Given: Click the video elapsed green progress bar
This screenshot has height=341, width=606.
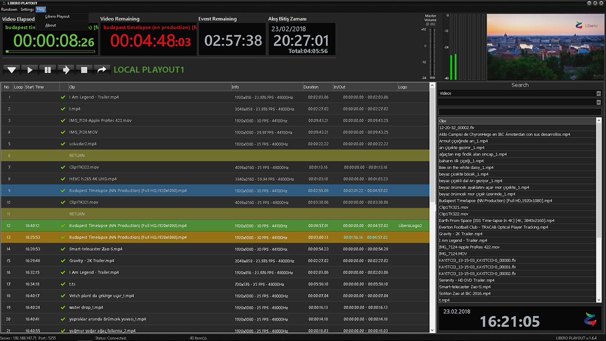Looking at the screenshot, I should (50, 52).
